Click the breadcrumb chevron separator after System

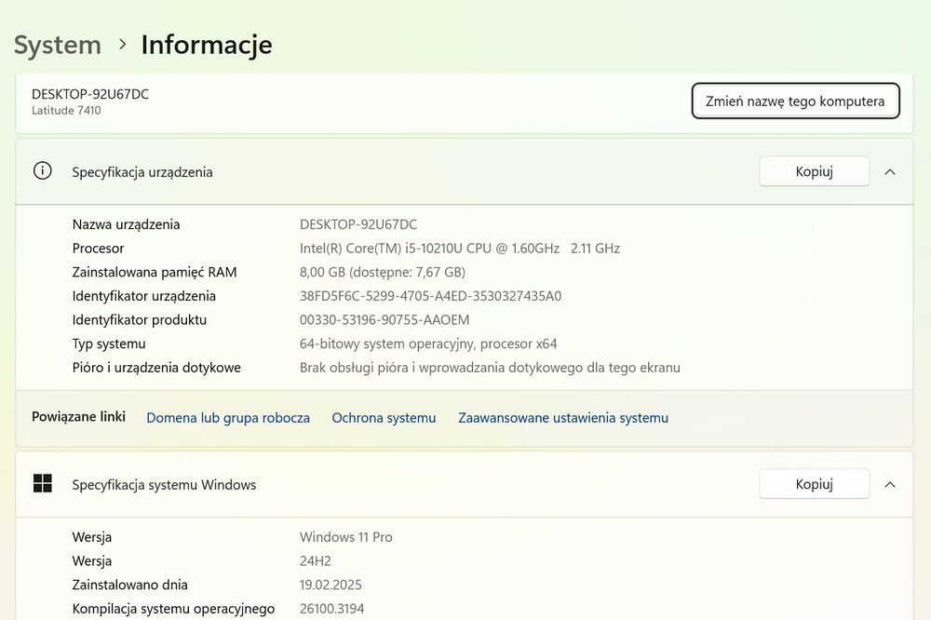click(122, 45)
